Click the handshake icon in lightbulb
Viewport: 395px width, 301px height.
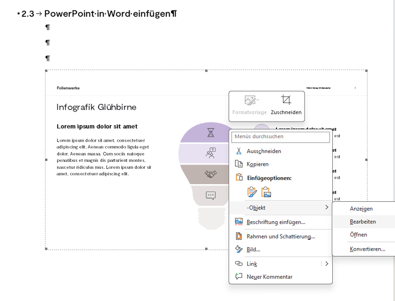[x=211, y=174]
